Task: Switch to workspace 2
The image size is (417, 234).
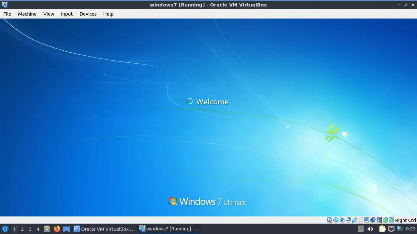Action: pos(22,229)
